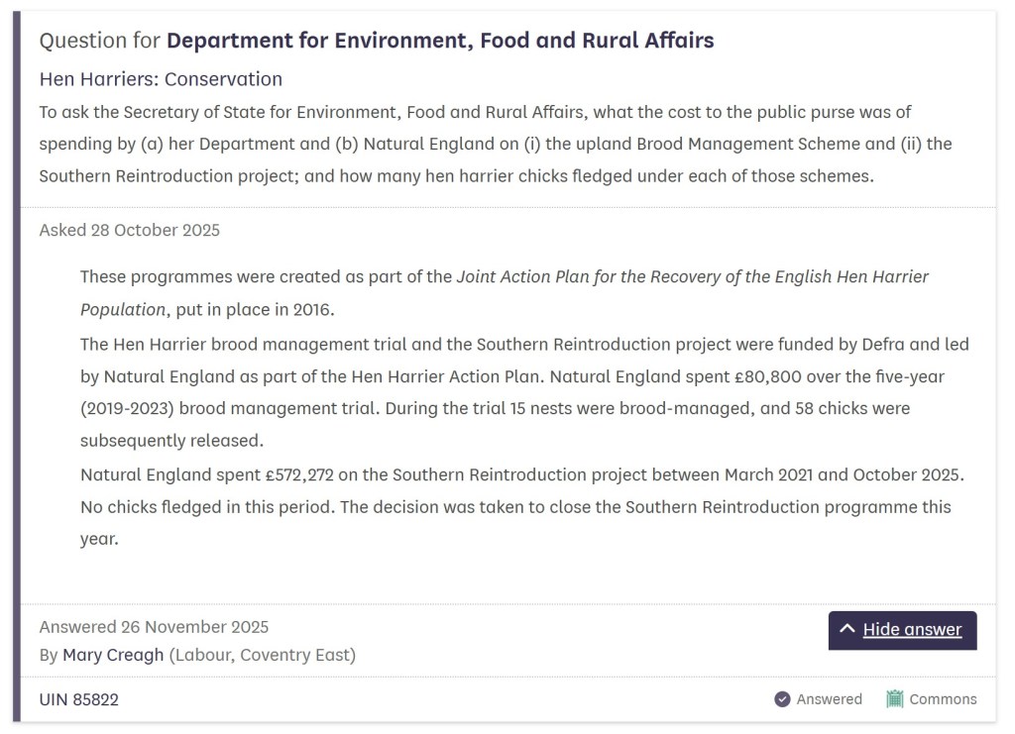
Task: Collapse the response with Hide answer
Action: (912, 630)
